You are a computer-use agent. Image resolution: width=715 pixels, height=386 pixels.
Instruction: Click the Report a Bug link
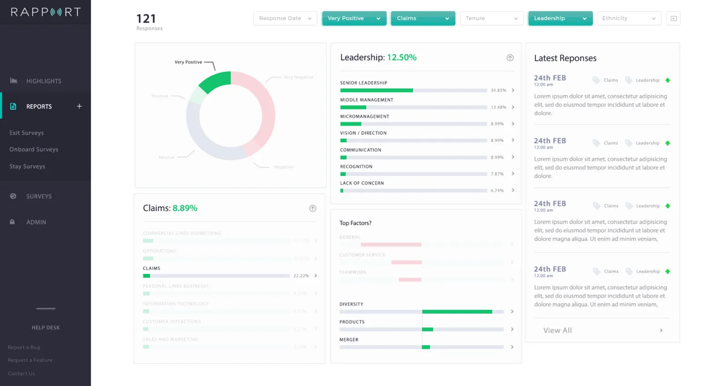[24, 347]
